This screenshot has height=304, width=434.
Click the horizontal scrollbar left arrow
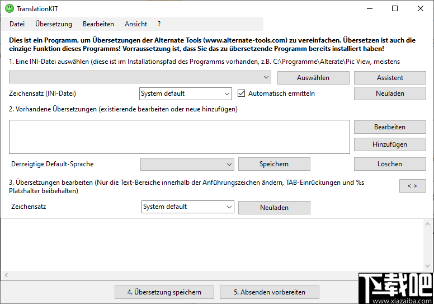(6, 275)
